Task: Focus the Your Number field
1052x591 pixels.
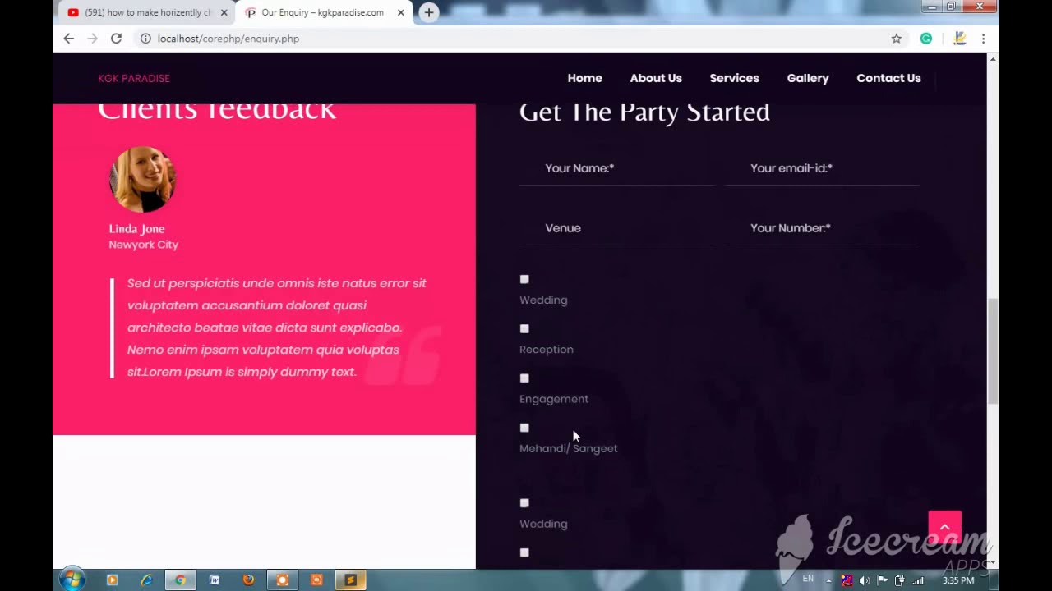Action: [x=822, y=228]
